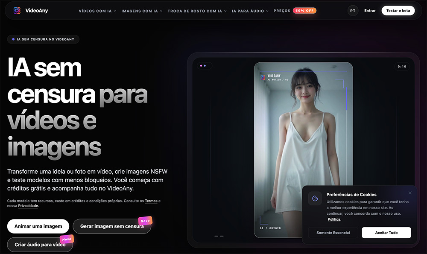Close the cookie preferences popup
The image size is (427, 254).
coord(410,193)
